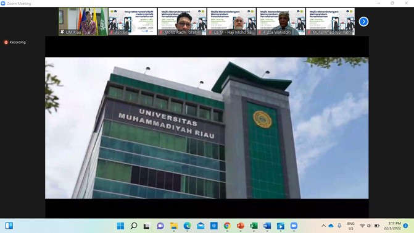The height and width of the screenshot is (233, 414).
Task: Open ENG US language switcher
Action: (350, 226)
